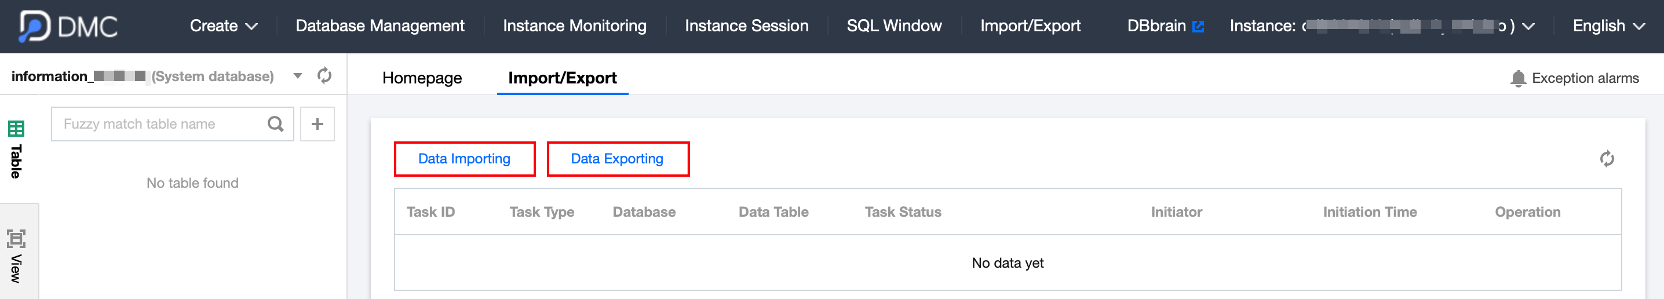
Task: Refresh the database list in sidebar
Action: pyautogui.click(x=324, y=76)
